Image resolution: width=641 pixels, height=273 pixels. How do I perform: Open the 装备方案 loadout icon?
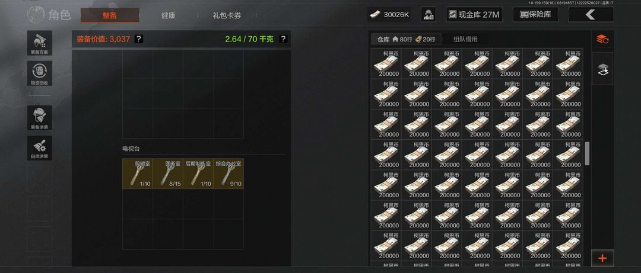[x=40, y=43]
